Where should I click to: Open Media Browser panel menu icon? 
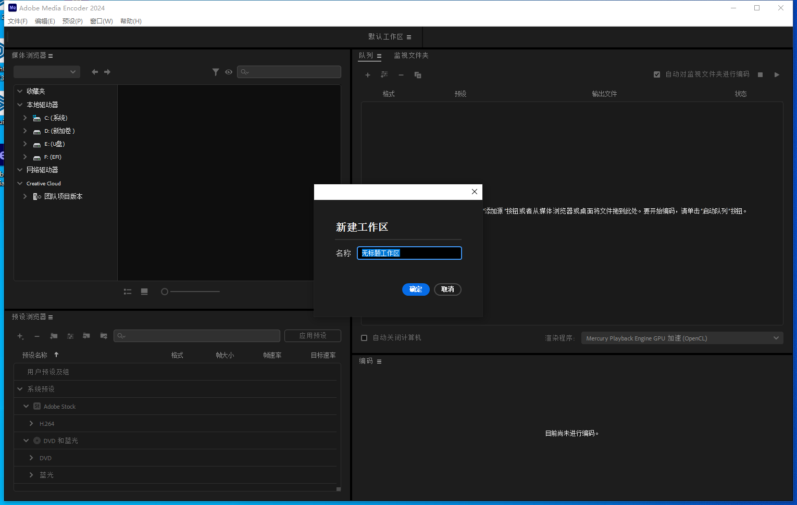(x=51, y=56)
